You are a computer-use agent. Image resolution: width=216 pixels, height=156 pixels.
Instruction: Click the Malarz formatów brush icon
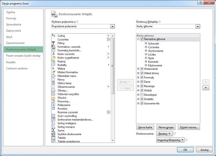pyautogui.click(x=54, y=72)
